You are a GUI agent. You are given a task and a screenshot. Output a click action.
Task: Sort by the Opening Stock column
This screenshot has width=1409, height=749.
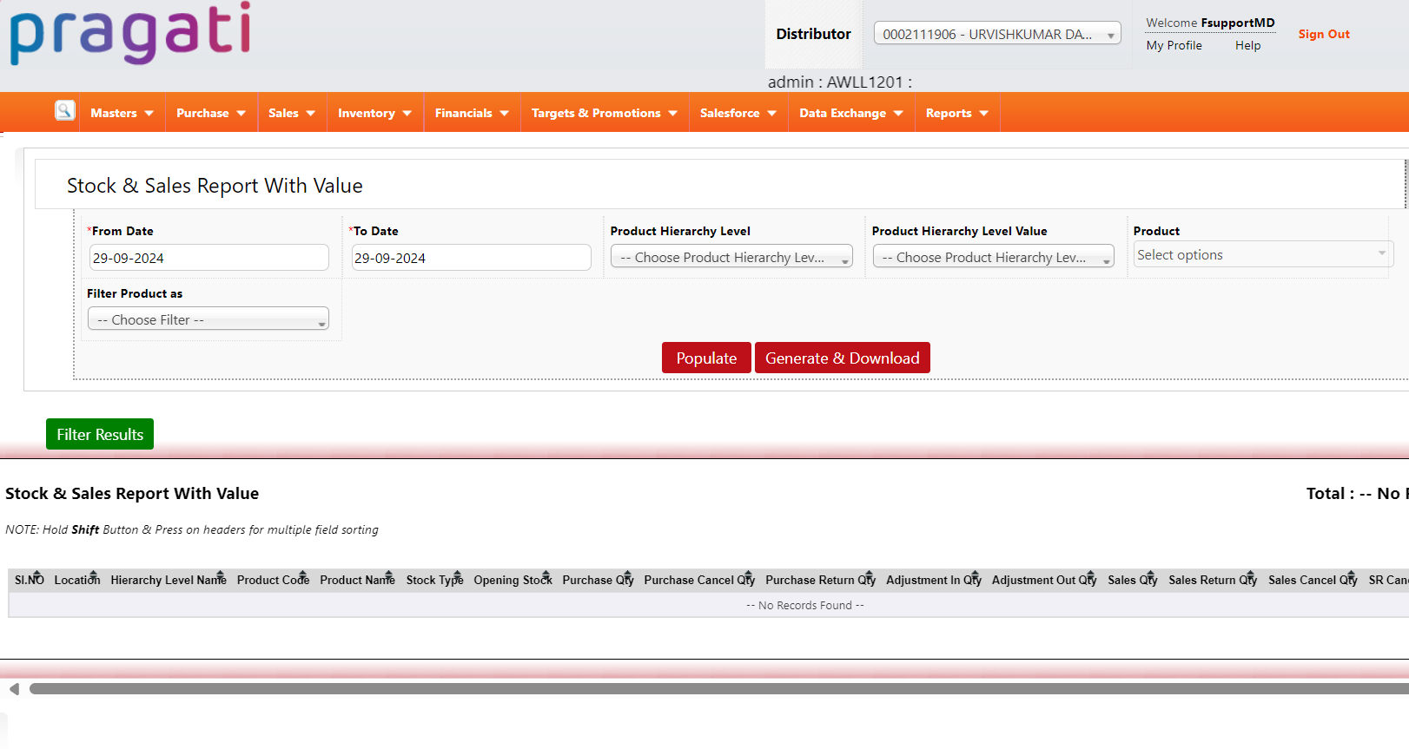coord(513,580)
